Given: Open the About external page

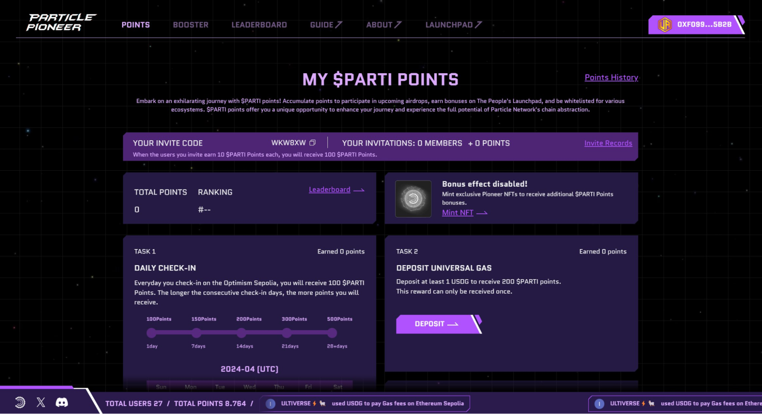Looking at the screenshot, I should [x=383, y=25].
